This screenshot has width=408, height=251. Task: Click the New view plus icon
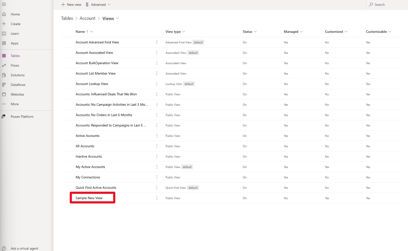pyautogui.click(x=63, y=5)
